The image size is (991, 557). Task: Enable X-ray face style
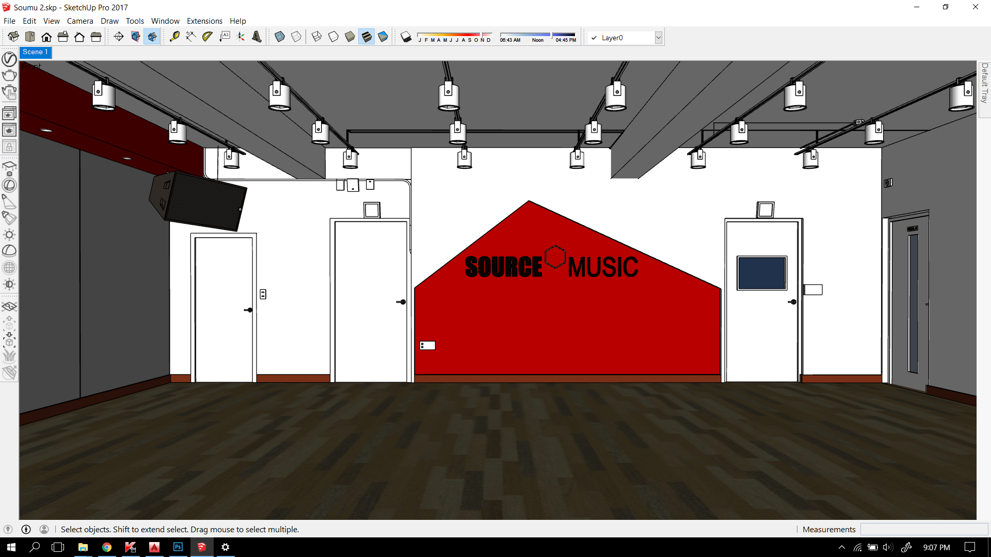coord(280,37)
